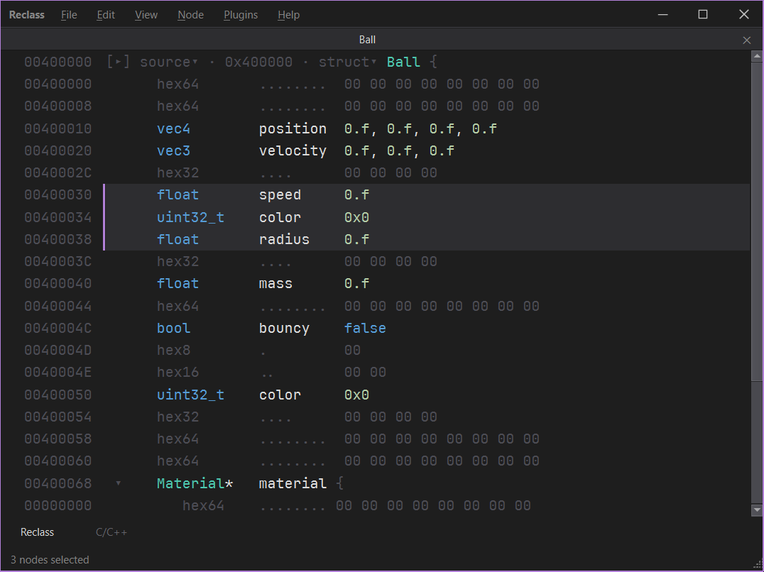
Task: Collapse the material pointer node
Action: [x=119, y=483]
